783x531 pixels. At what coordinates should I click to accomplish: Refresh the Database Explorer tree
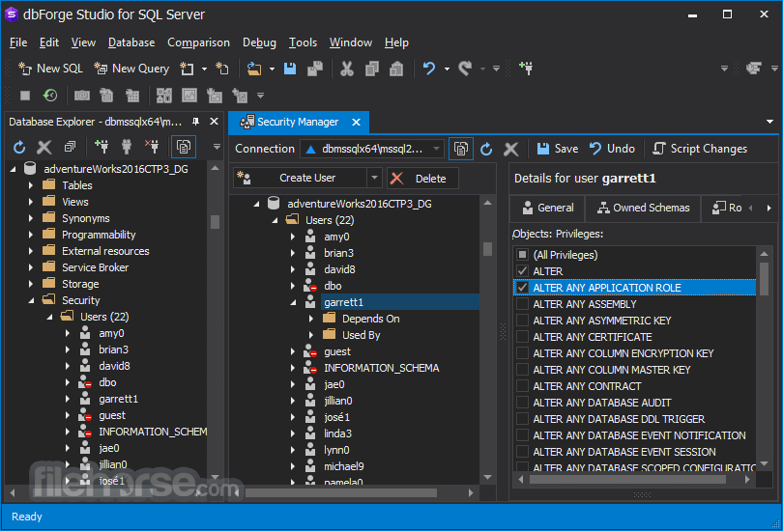click(19, 147)
